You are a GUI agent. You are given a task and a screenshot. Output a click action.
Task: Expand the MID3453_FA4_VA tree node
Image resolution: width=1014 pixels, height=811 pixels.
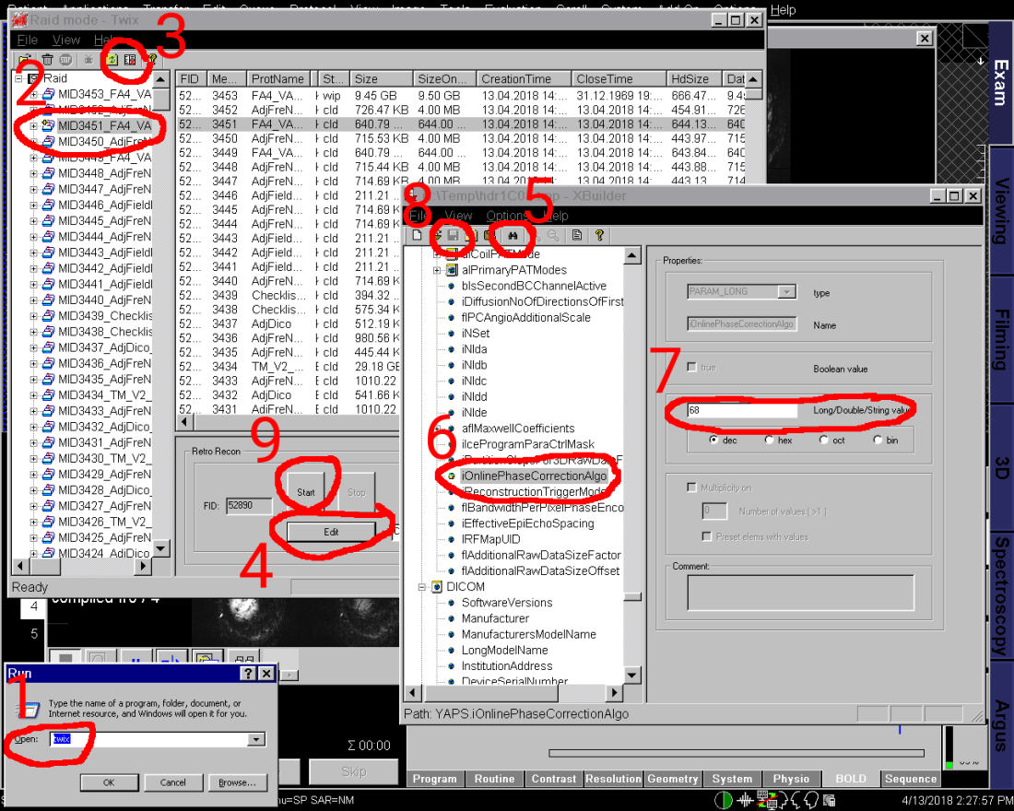34,94
